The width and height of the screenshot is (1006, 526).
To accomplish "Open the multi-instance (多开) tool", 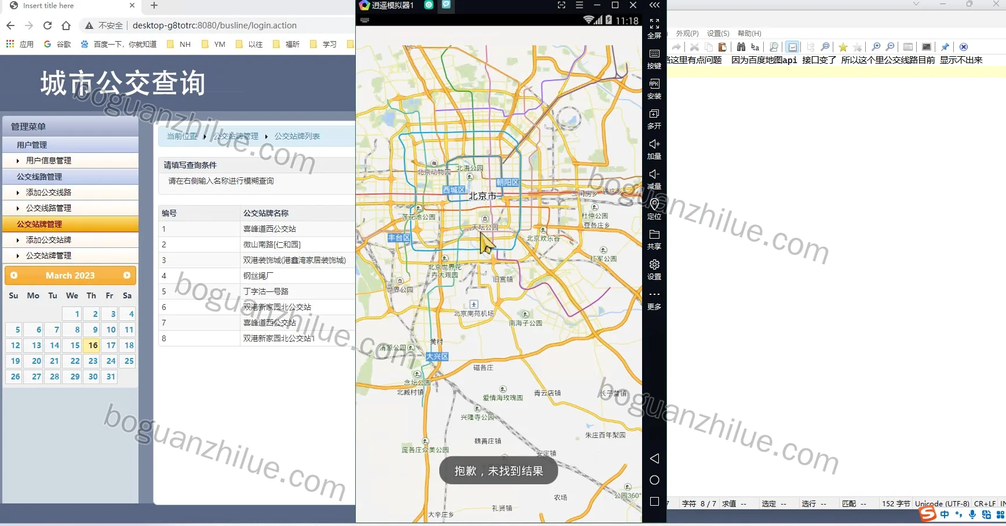I will 654,114.
